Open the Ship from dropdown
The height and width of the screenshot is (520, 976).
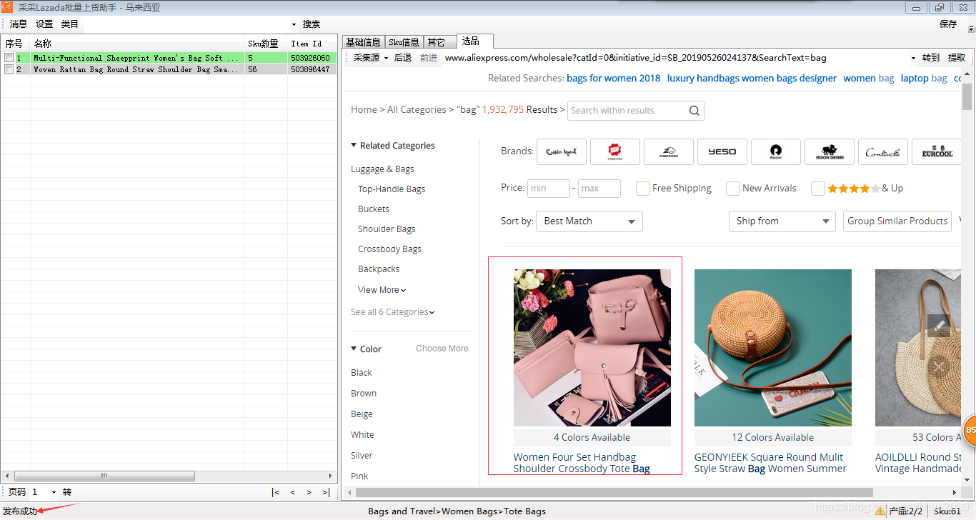pos(782,221)
